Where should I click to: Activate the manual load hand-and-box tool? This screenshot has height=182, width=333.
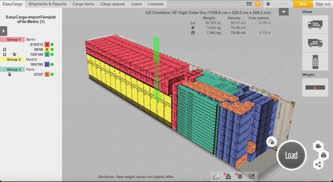(x=271, y=141)
